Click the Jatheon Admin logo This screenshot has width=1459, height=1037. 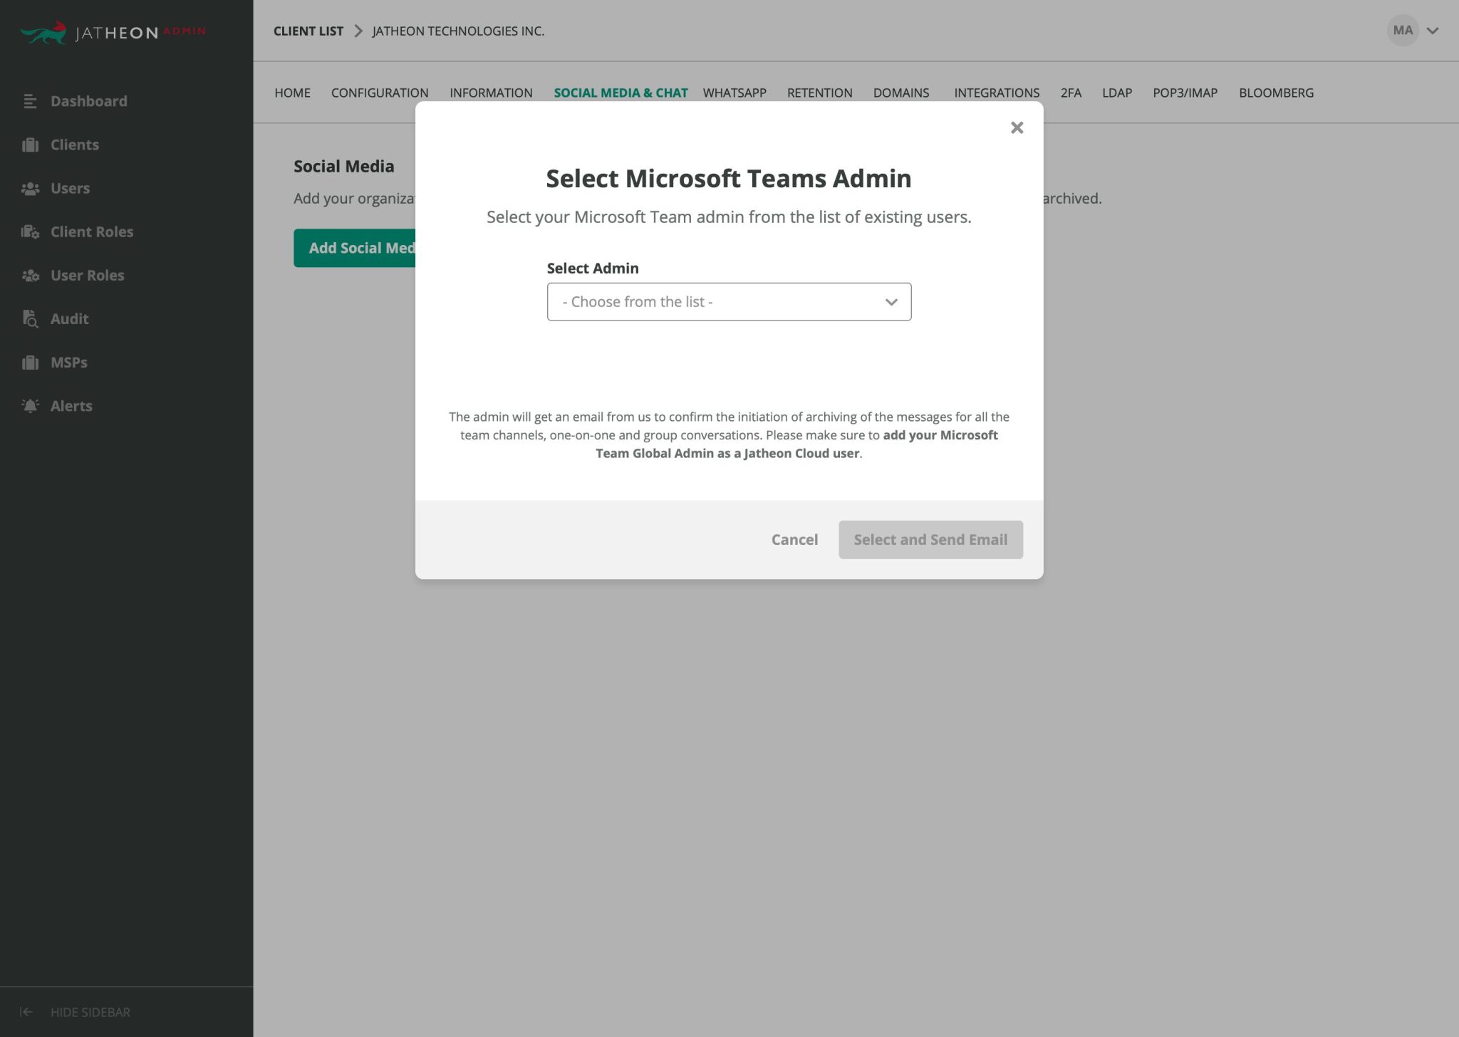coord(113,32)
